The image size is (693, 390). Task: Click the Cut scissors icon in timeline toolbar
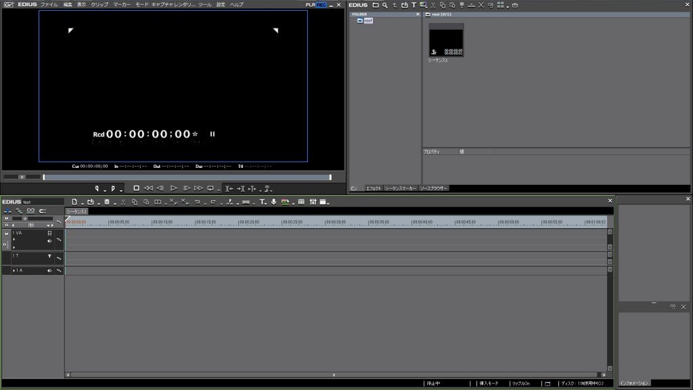(x=123, y=202)
